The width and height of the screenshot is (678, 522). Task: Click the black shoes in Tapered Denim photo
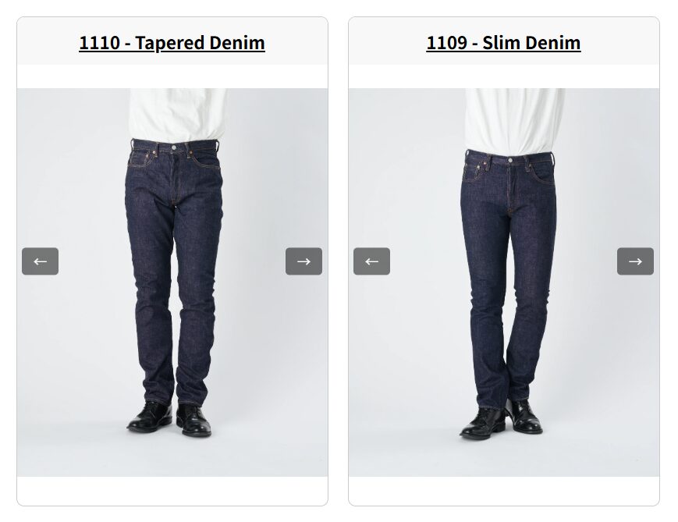169,419
